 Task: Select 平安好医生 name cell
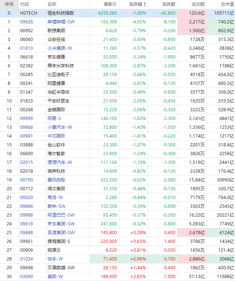[x=58, y=101]
